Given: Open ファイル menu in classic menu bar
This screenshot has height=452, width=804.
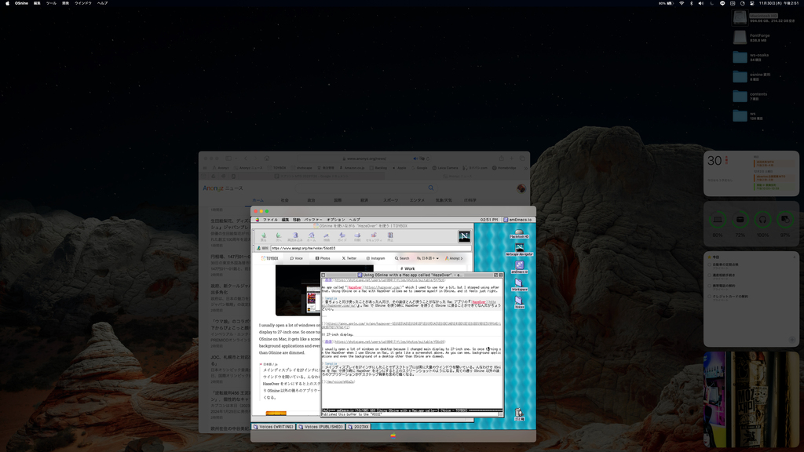Looking at the screenshot, I should (x=270, y=220).
